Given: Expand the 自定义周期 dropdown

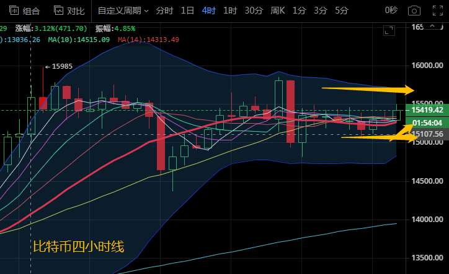Looking at the screenshot, I should 123,11.
